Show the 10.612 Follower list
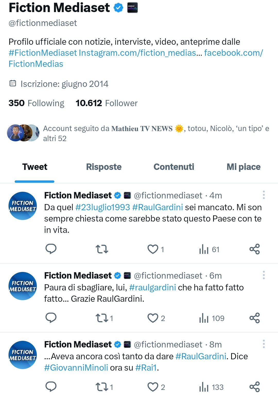This screenshot has height=403, width=278. (107, 103)
